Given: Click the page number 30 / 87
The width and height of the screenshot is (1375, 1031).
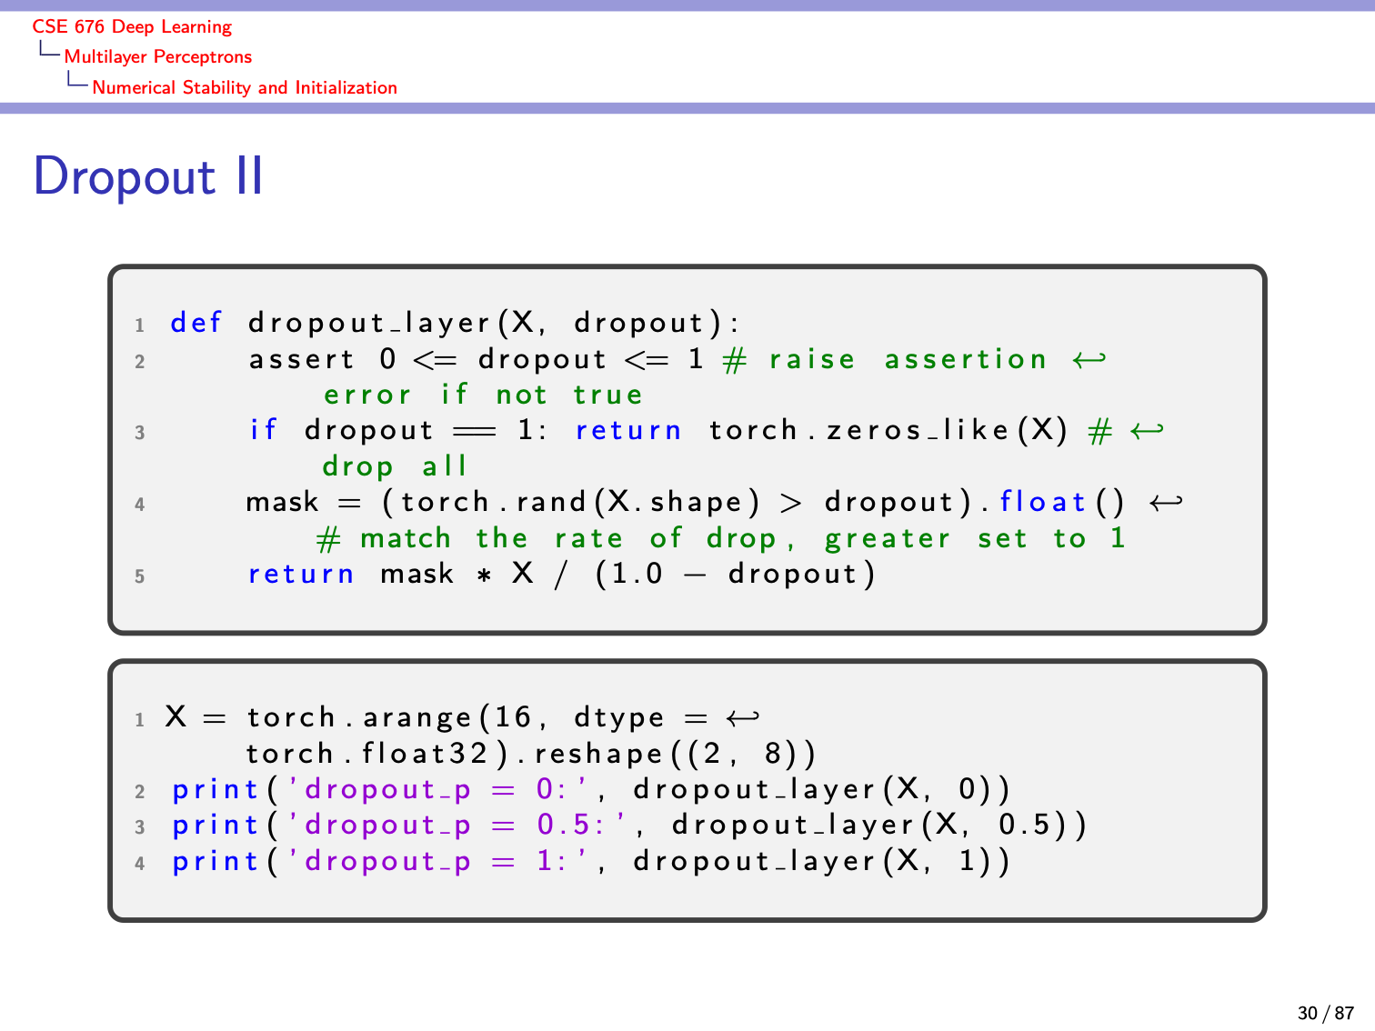Looking at the screenshot, I should point(1325,1013).
